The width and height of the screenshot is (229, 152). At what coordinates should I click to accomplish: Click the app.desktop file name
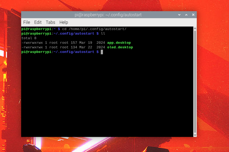click(119, 43)
